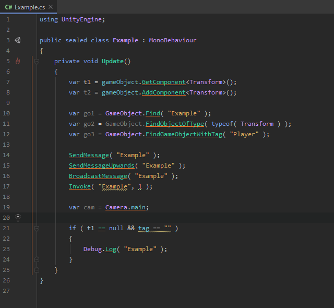Close the Example.cs tab
The height and width of the screenshot is (308, 334).
click(x=51, y=7)
